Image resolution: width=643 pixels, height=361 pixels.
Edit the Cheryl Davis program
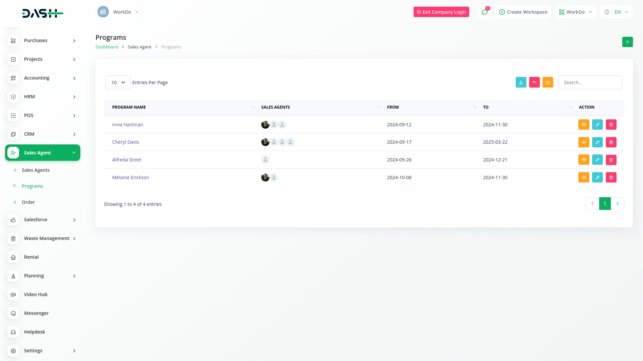coord(597,142)
